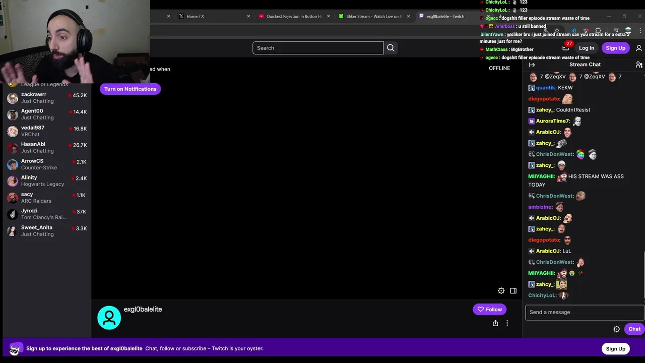Click the sacy avatar in sidebar
This screenshot has height=363, width=645.
[x=13, y=198]
